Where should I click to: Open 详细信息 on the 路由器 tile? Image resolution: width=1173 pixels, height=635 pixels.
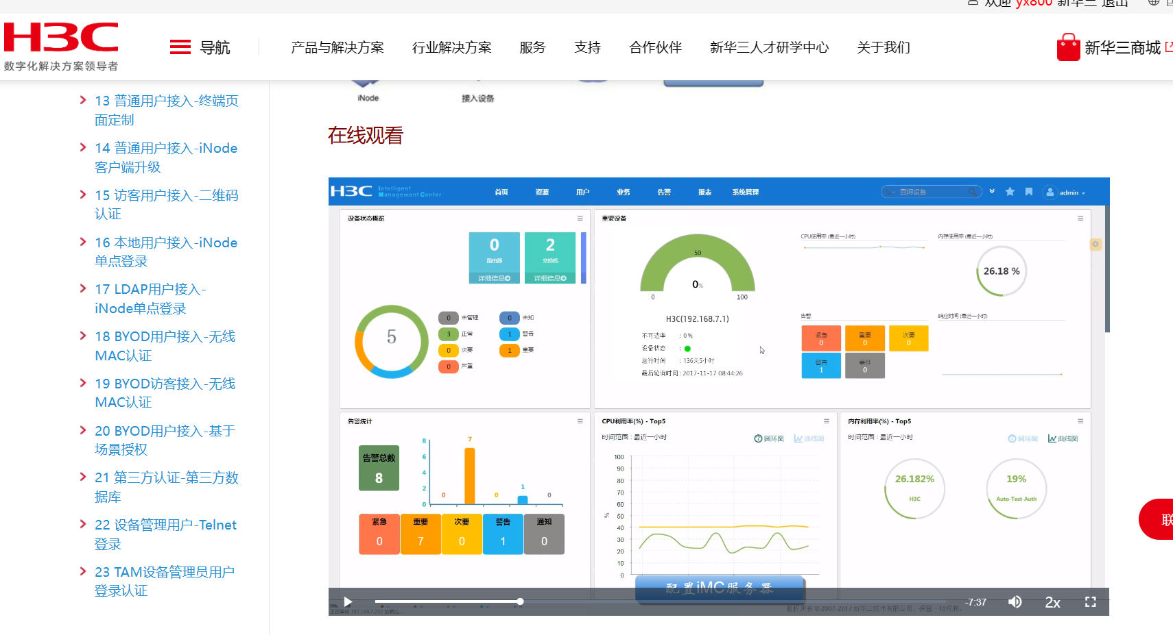click(494, 278)
